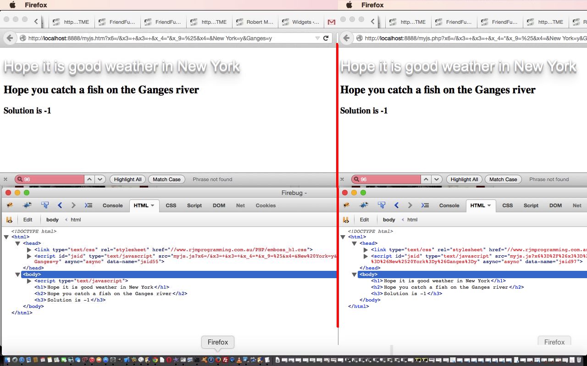Select the html breadcrumb in left Firebug

click(76, 220)
